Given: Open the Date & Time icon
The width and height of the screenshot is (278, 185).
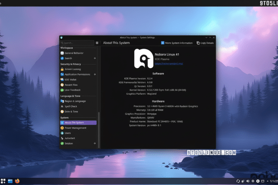Looking at the screenshot, I should 62,111.
